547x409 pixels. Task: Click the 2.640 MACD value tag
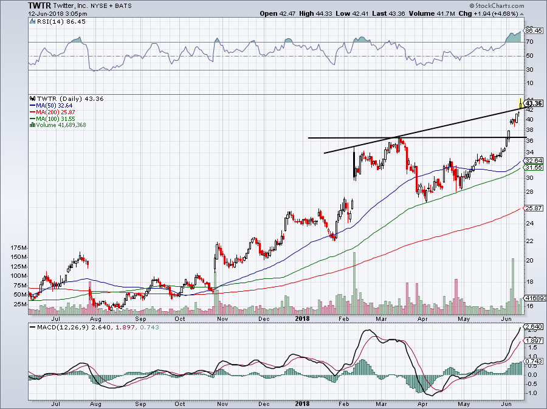[534, 327]
